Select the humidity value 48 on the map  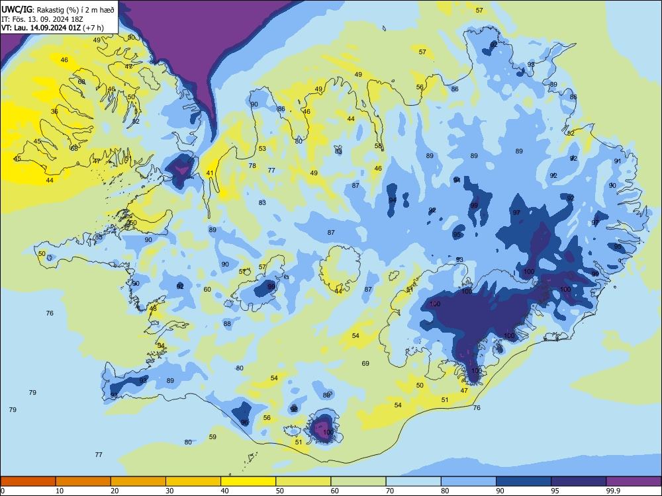pos(153,309)
